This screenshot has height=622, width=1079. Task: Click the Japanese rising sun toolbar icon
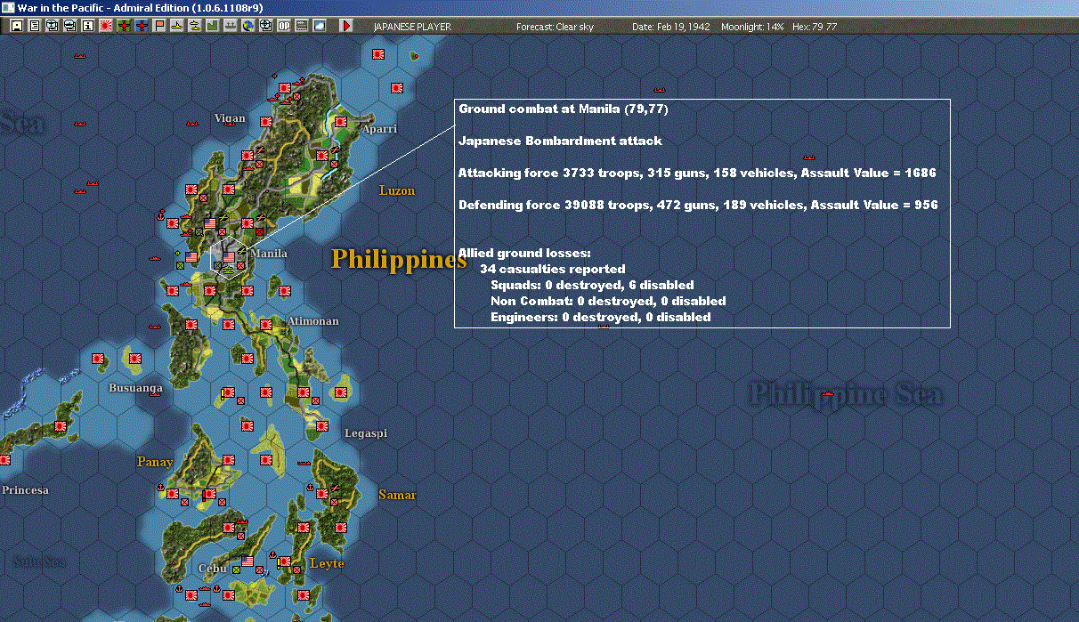105,26
